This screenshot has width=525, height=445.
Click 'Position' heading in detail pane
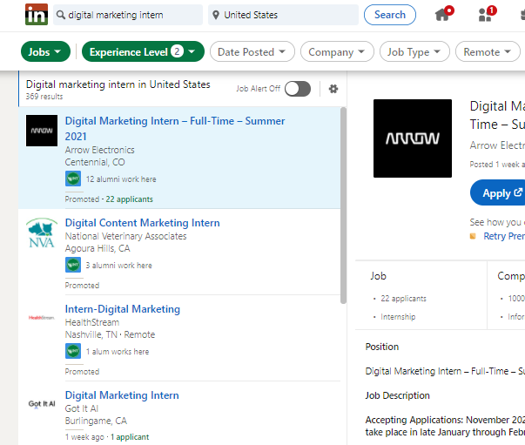(381, 347)
